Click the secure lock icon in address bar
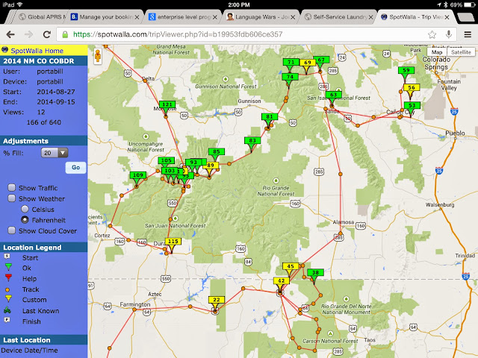Screen dimensions: 478x358 [65, 34]
